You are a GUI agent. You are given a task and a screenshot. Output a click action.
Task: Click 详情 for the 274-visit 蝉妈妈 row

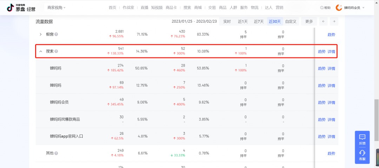331,69
